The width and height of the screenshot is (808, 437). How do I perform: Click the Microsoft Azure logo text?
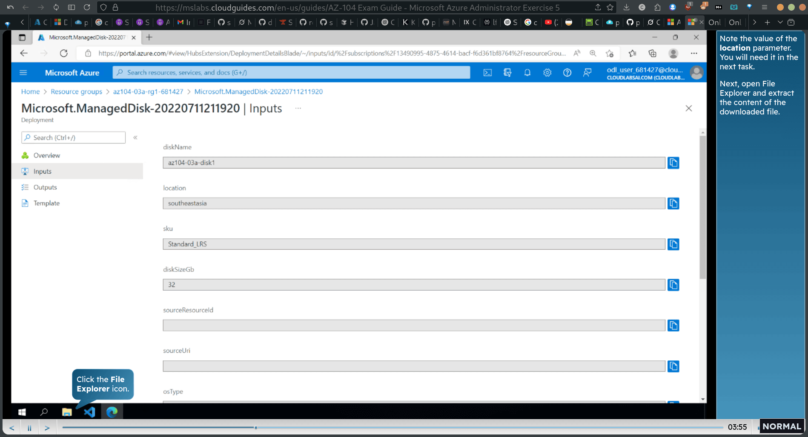(72, 73)
